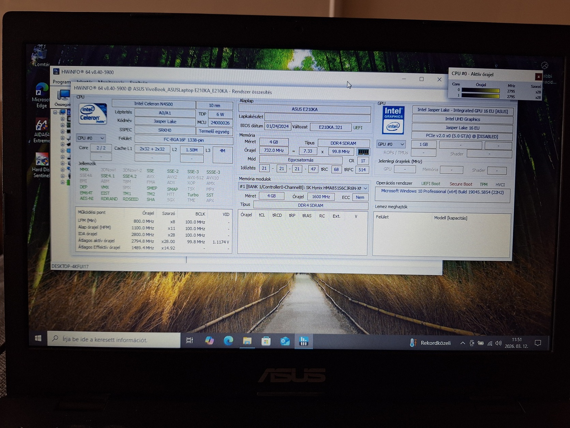The width and height of the screenshot is (570, 428).
Task: Click the "Secure Boot" label
Action: coord(461,184)
